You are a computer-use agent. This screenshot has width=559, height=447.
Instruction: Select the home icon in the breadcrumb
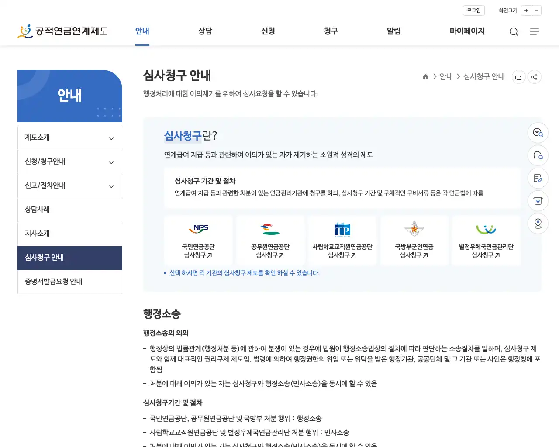tap(425, 76)
